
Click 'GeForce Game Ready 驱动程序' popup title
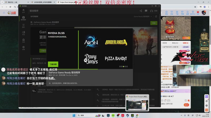click(64, 73)
